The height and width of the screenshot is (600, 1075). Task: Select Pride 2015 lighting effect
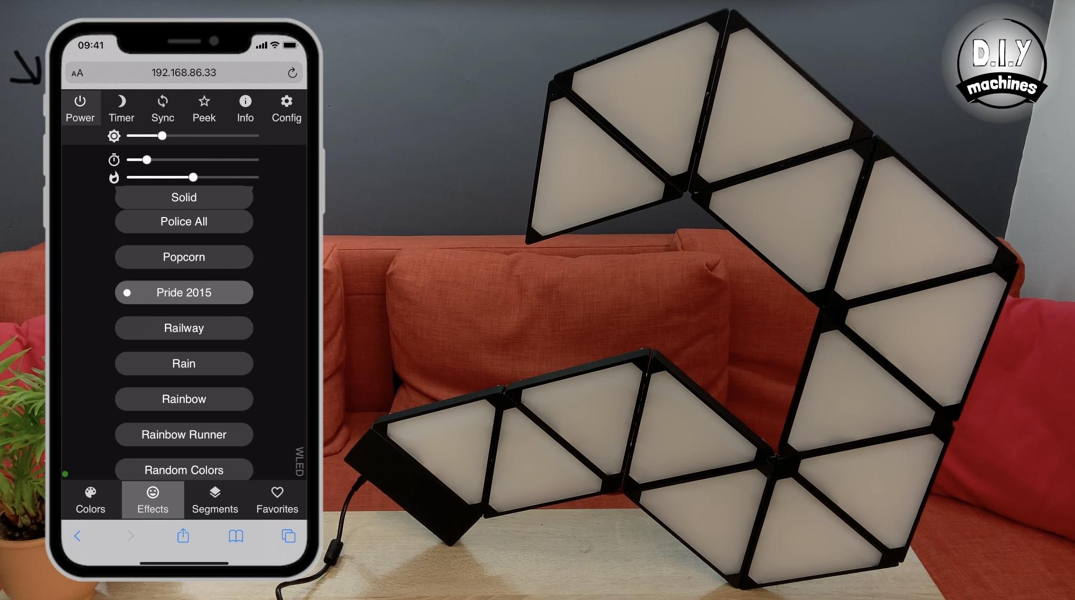pyautogui.click(x=184, y=292)
